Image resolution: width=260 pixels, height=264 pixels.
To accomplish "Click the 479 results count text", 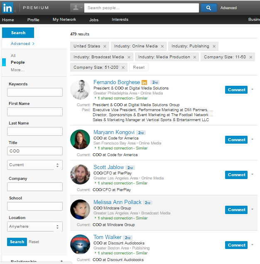I will click(x=80, y=34).
